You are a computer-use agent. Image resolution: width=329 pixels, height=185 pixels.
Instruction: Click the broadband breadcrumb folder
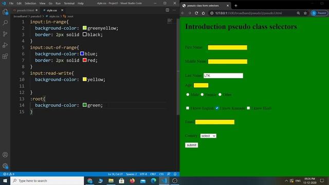click(x=21, y=16)
